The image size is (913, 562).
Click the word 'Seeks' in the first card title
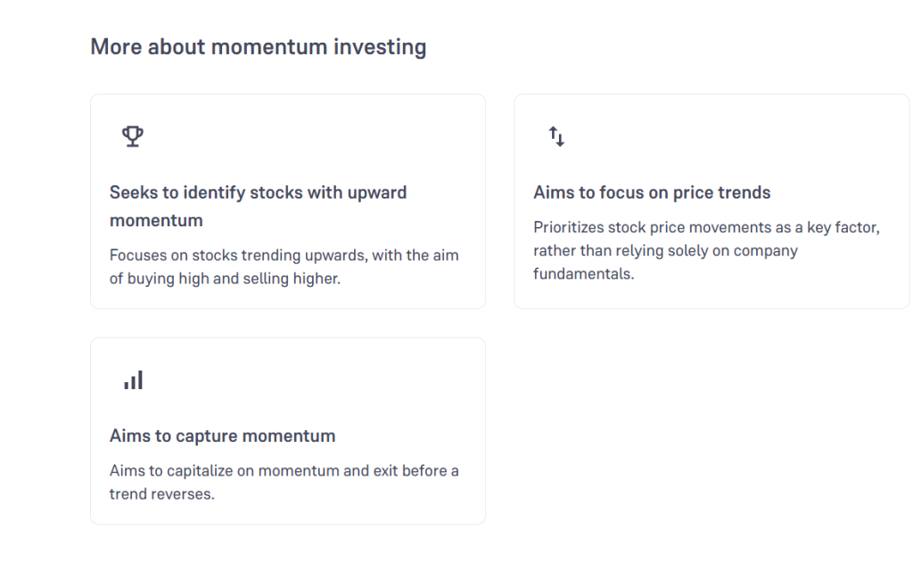(132, 192)
